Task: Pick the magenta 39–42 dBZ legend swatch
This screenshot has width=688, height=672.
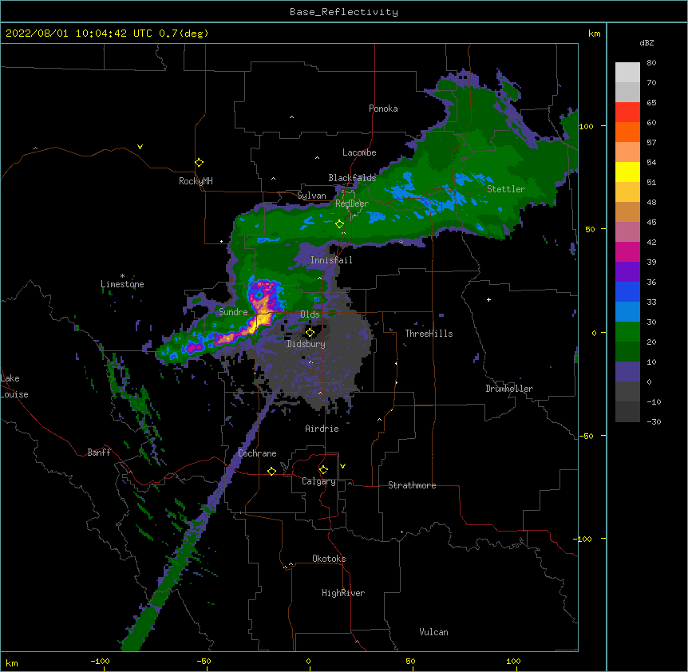Action: pyautogui.click(x=627, y=251)
